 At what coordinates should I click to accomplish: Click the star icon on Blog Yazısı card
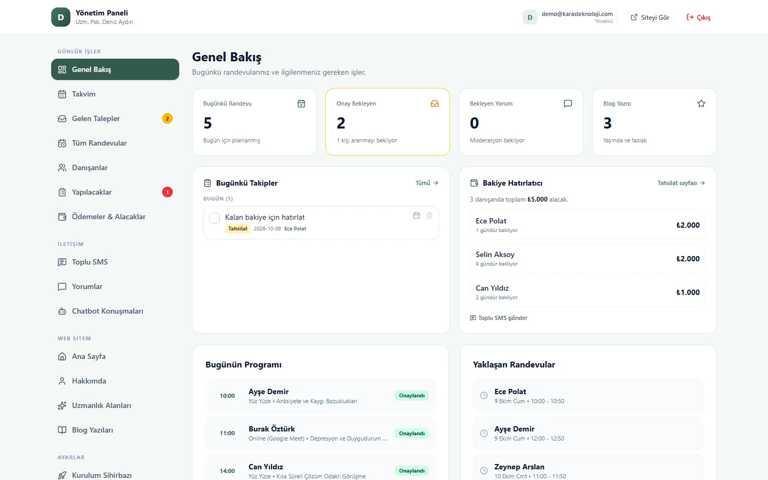coord(701,103)
